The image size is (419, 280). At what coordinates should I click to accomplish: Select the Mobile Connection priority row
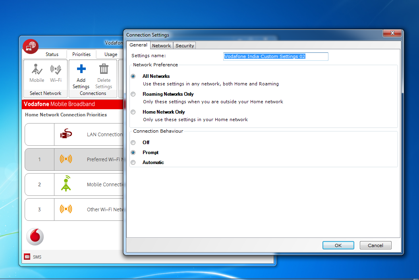[x=74, y=184]
